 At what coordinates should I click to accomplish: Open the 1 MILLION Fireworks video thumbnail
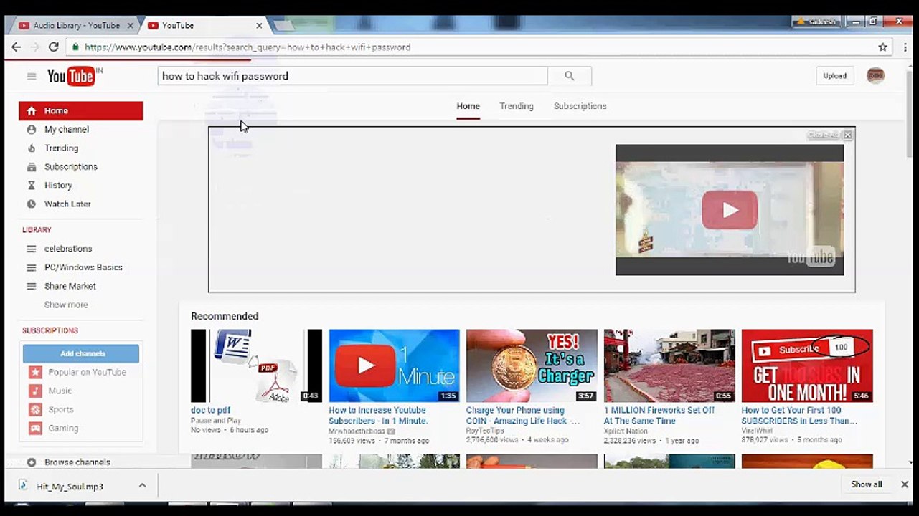click(669, 365)
